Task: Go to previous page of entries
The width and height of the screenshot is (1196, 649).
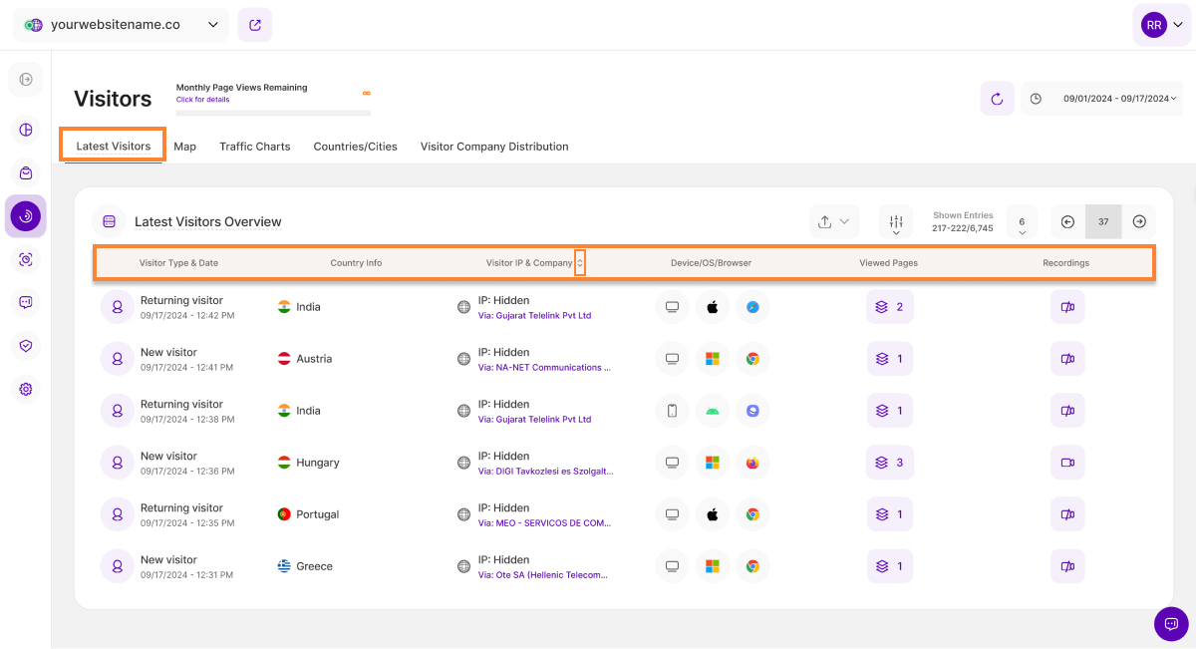Action: [x=1067, y=221]
